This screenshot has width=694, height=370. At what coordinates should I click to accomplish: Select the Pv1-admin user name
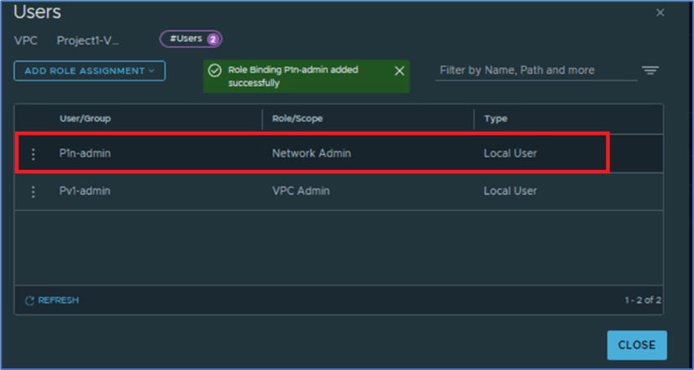point(85,191)
